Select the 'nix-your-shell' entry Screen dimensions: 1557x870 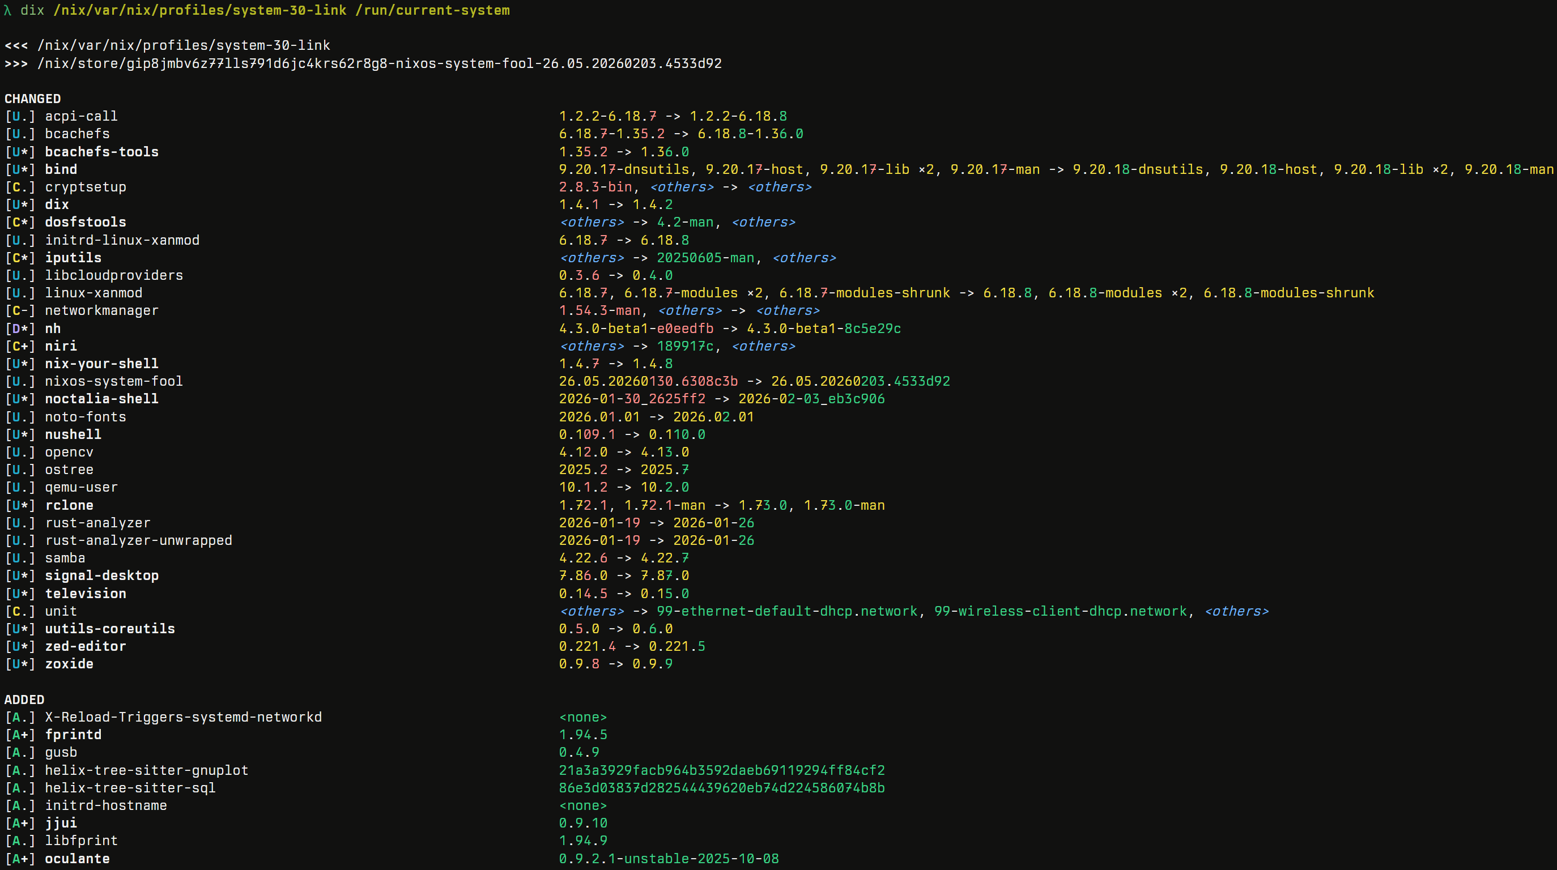click(101, 364)
